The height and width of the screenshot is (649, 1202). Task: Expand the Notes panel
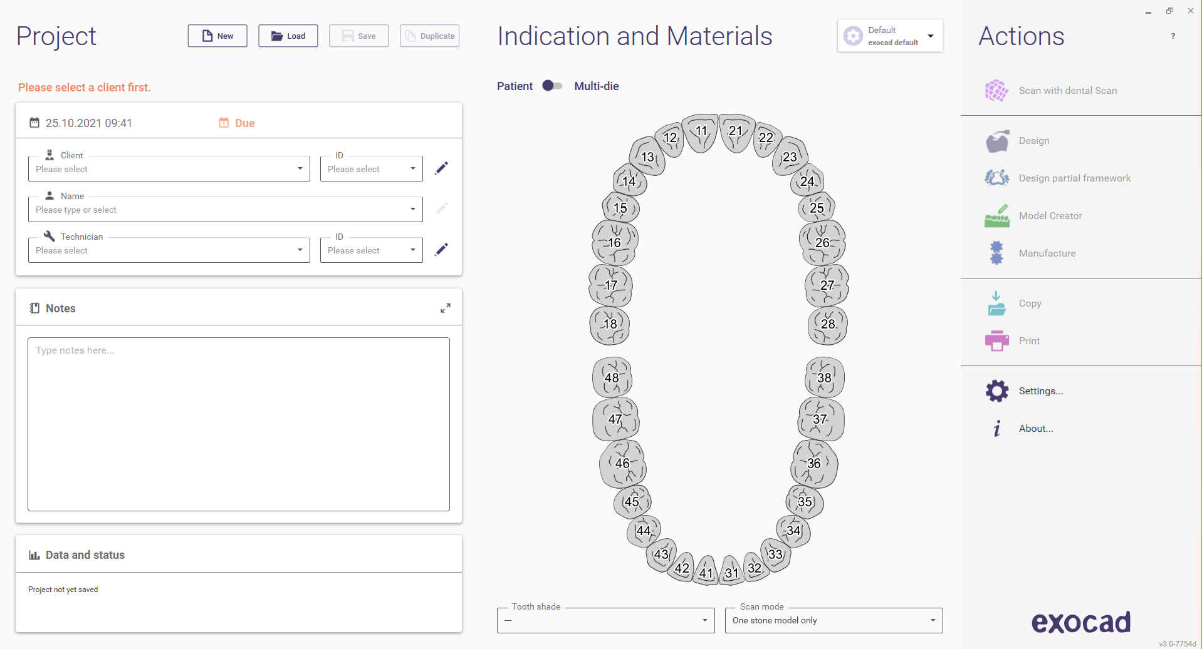pyautogui.click(x=445, y=307)
